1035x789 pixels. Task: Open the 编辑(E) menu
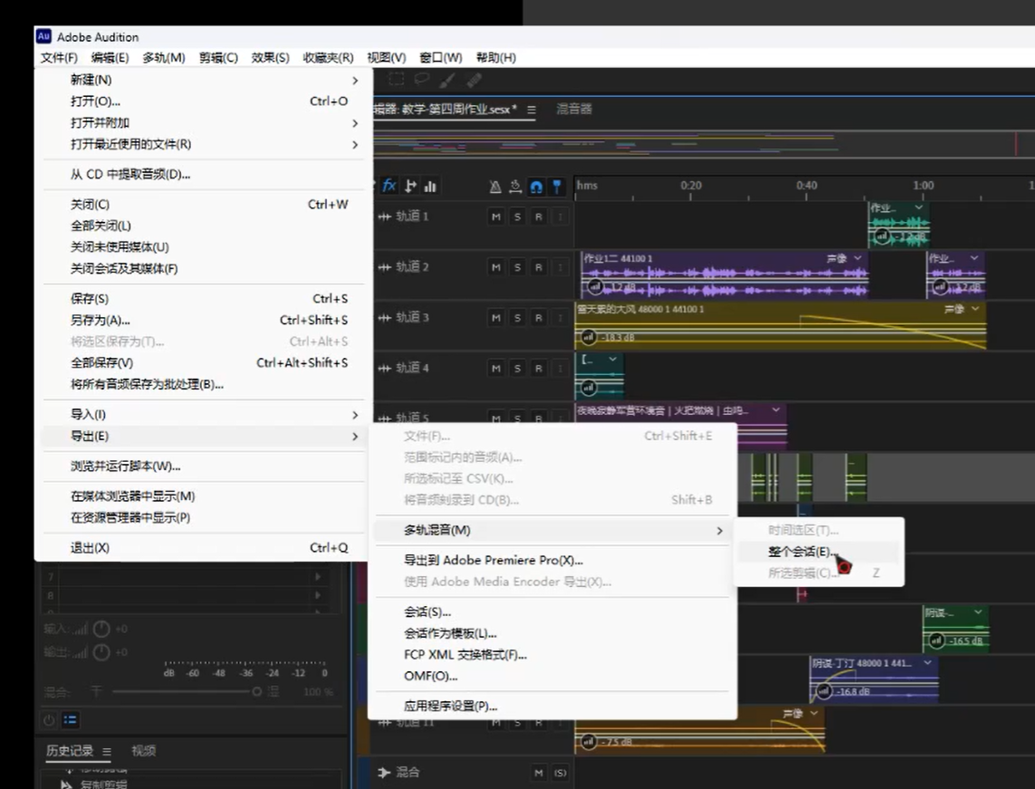click(x=110, y=57)
